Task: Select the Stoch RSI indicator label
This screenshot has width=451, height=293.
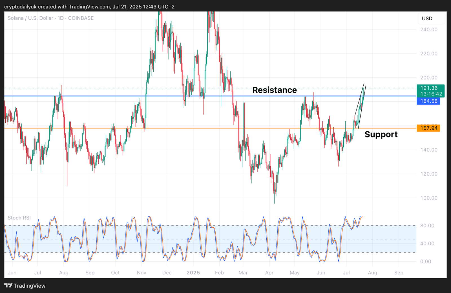Action: (x=19, y=218)
